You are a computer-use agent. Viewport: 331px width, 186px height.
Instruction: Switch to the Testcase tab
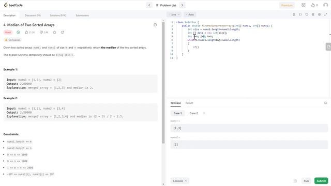pyautogui.click(x=176, y=103)
